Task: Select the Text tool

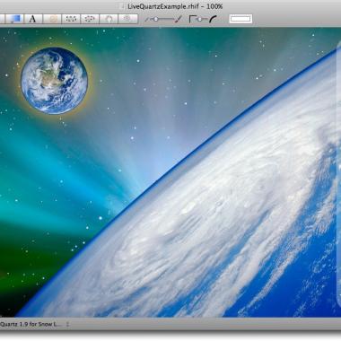Action: [33, 19]
